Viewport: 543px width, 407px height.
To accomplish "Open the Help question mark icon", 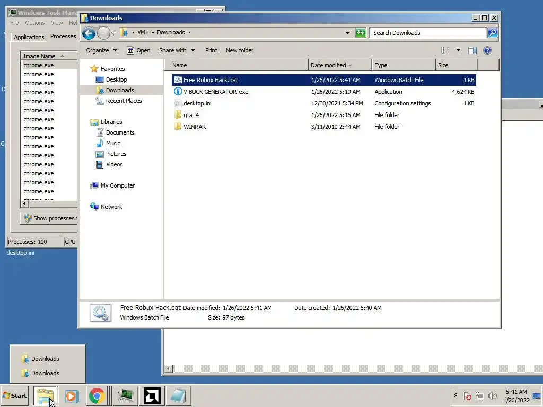I will coord(487,50).
